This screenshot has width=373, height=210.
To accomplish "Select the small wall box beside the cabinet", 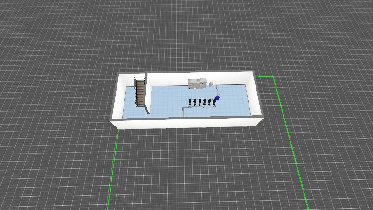I will [x=211, y=84].
